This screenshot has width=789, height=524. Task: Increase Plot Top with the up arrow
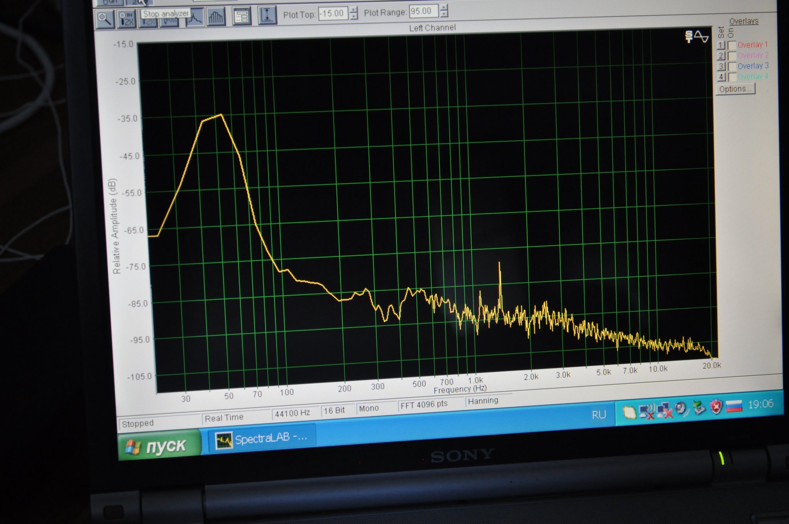pos(354,10)
